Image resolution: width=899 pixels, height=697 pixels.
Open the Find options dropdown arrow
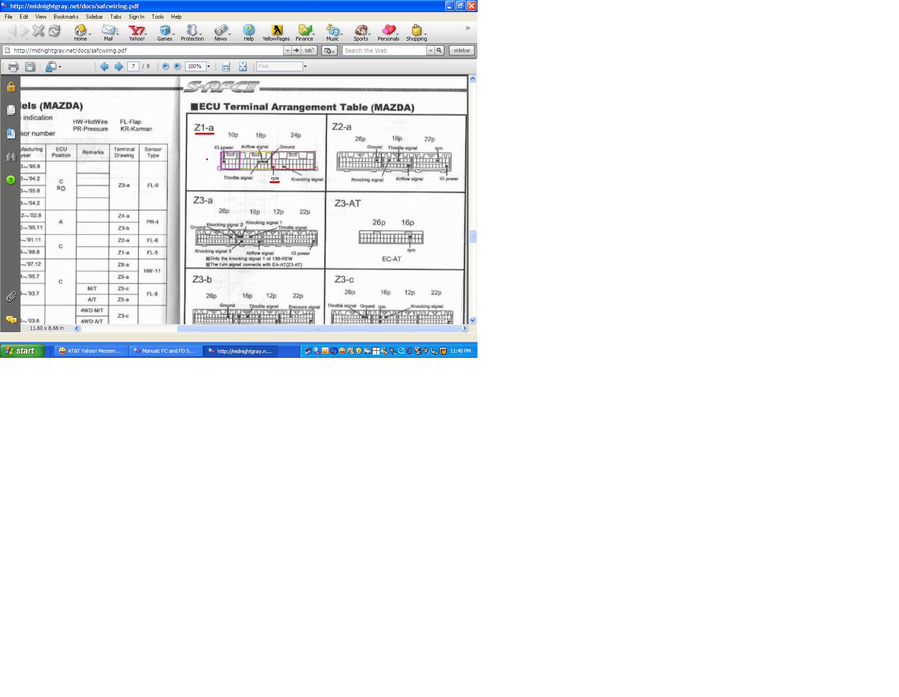tap(305, 67)
